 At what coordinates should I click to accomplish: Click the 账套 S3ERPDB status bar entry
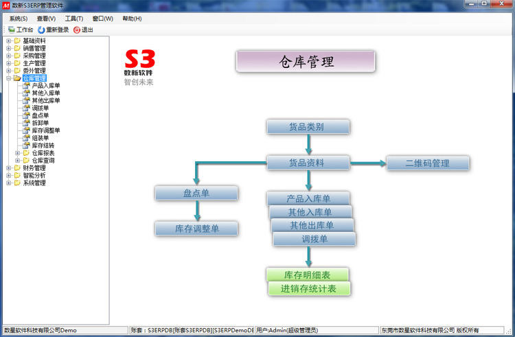tap(192, 330)
